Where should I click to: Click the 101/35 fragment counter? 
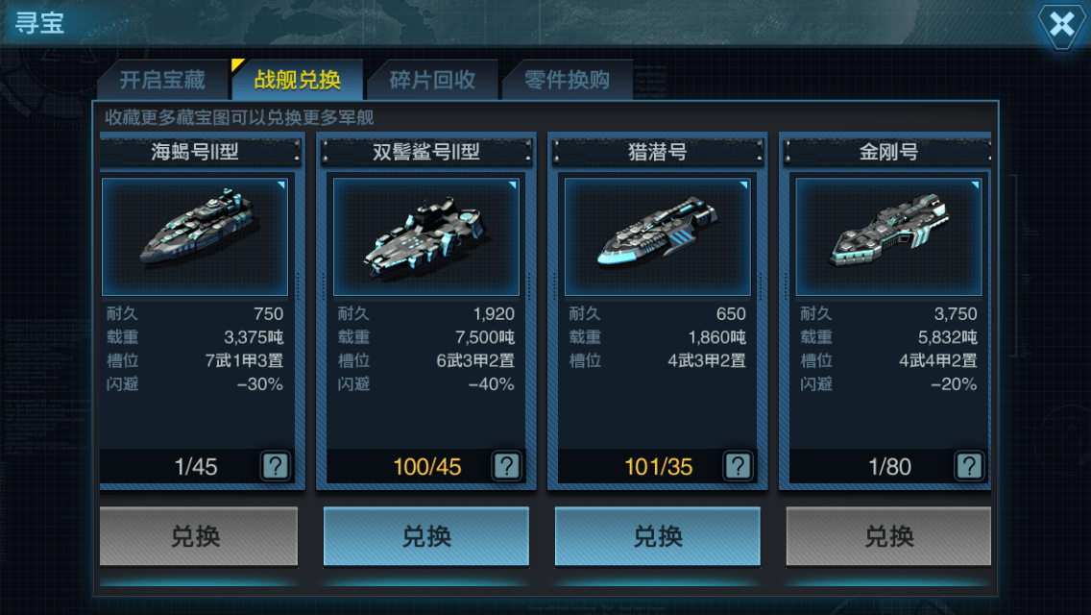[x=658, y=467]
